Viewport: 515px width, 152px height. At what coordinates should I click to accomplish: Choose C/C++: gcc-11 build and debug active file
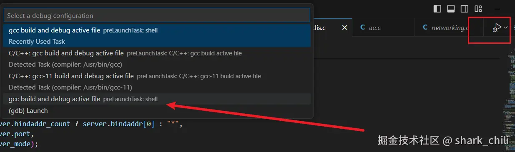pyautogui.click(x=157, y=82)
